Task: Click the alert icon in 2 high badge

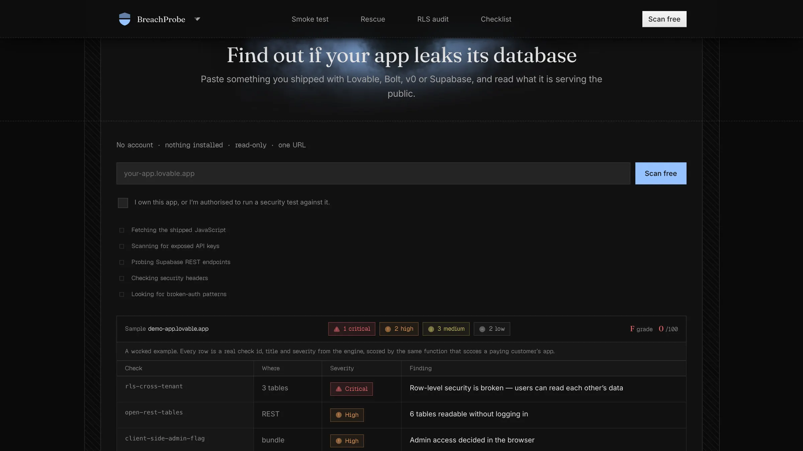Action: point(388,329)
